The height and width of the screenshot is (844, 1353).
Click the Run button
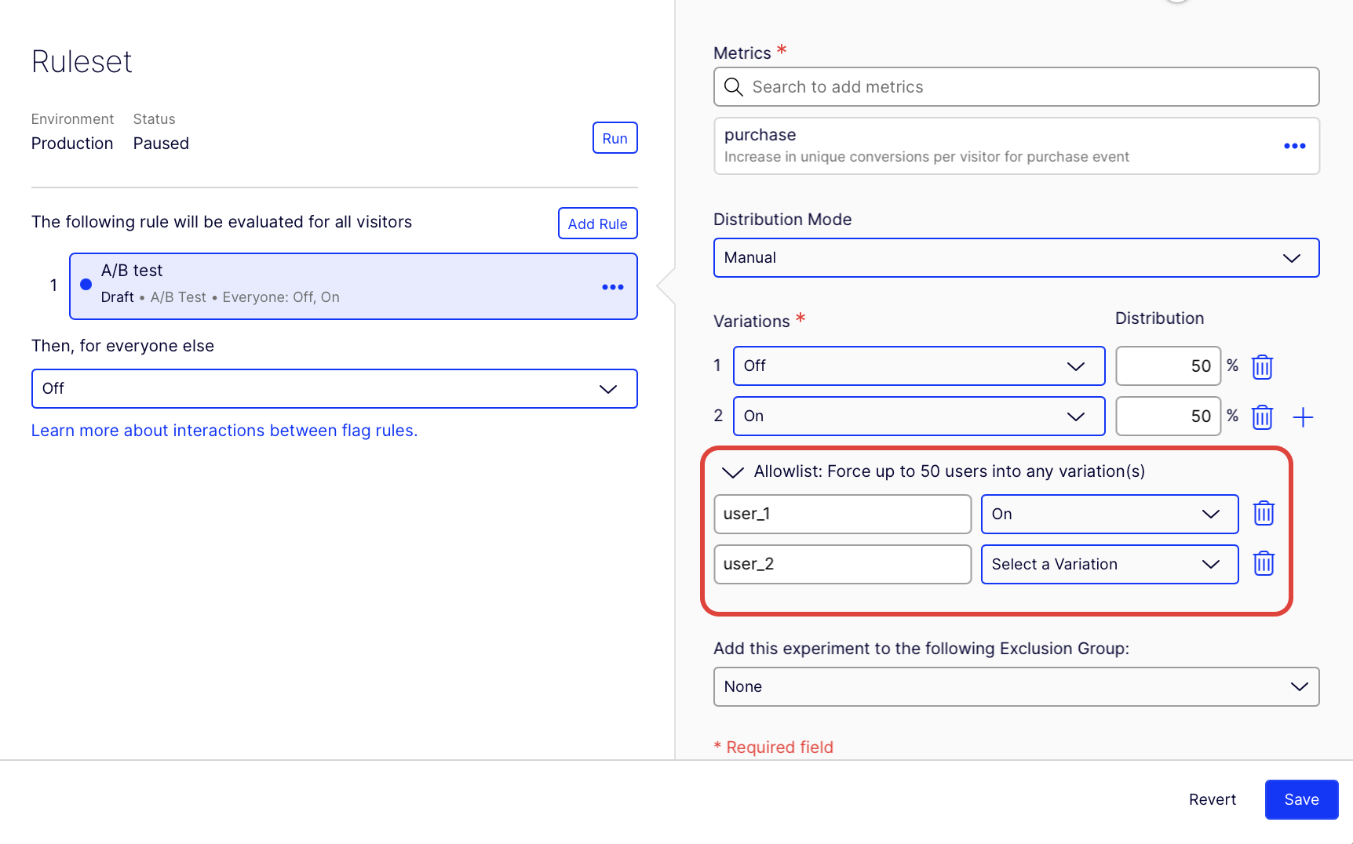click(615, 138)
